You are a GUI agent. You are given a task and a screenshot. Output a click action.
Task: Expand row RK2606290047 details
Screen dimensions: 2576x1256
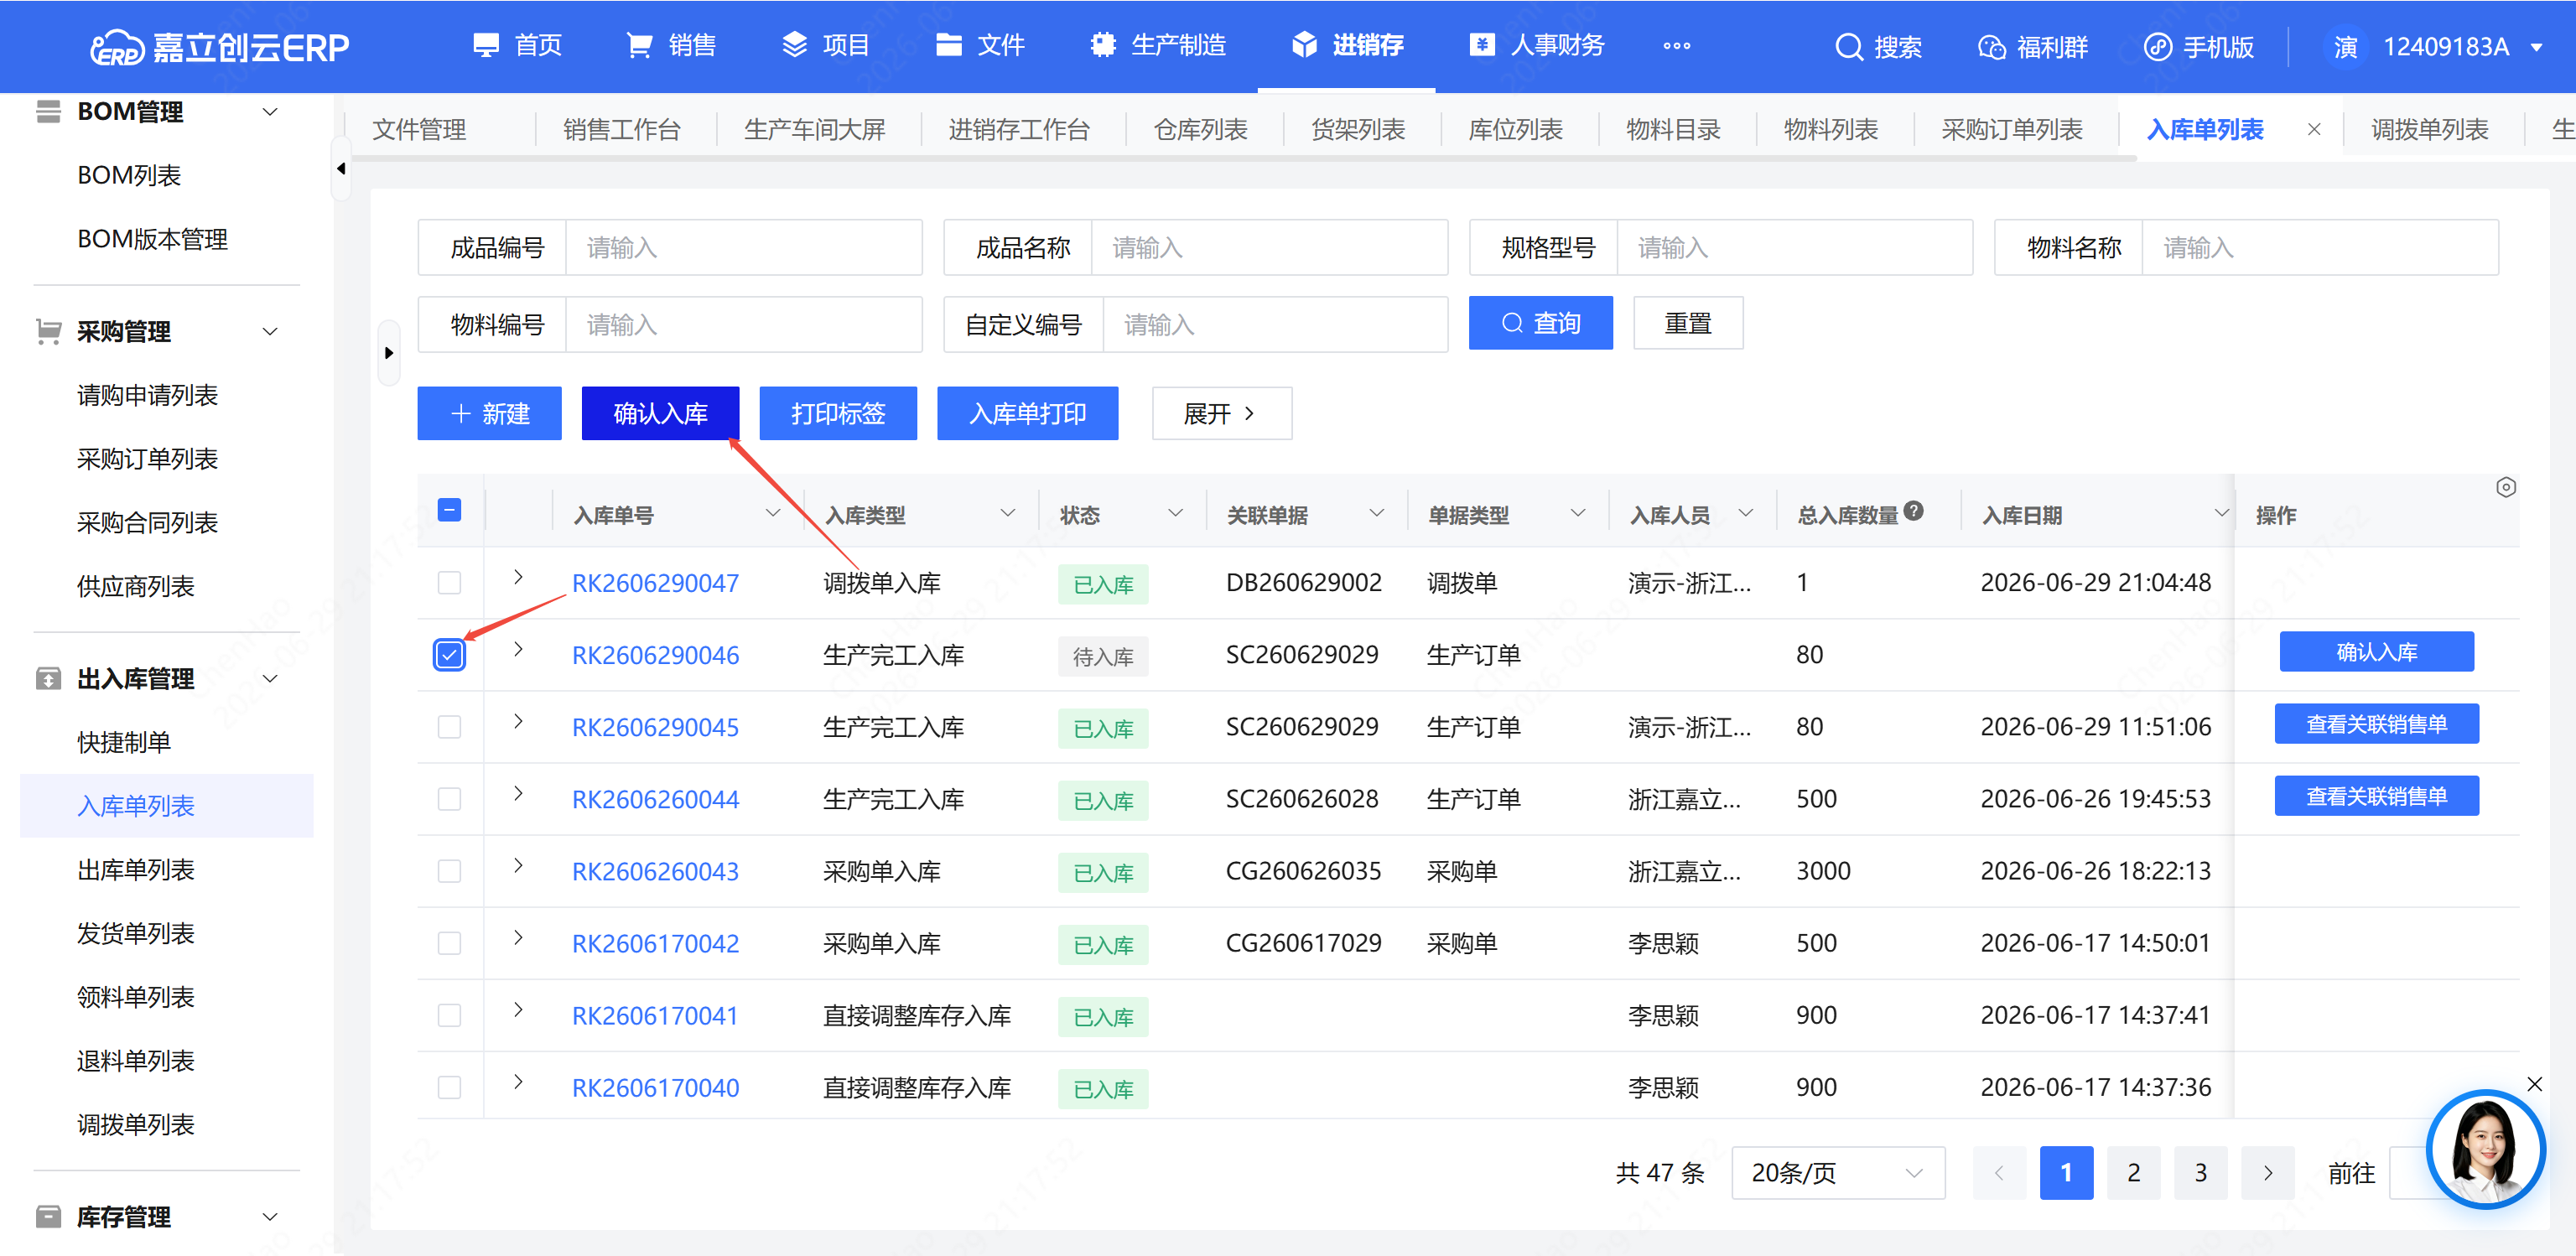click(x=518, y=577)
